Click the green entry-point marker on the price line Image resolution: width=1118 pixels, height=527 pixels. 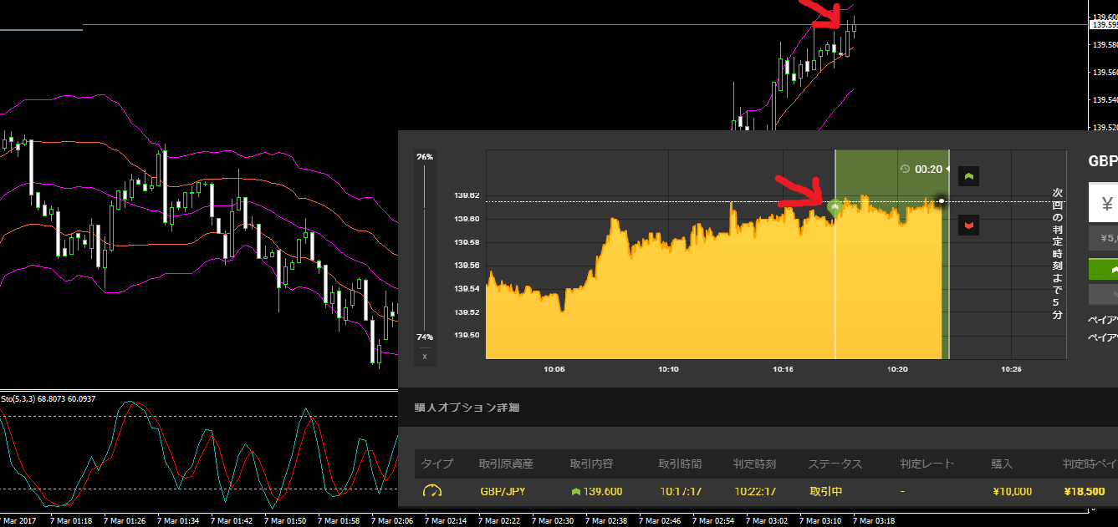(x=834, y=206)
